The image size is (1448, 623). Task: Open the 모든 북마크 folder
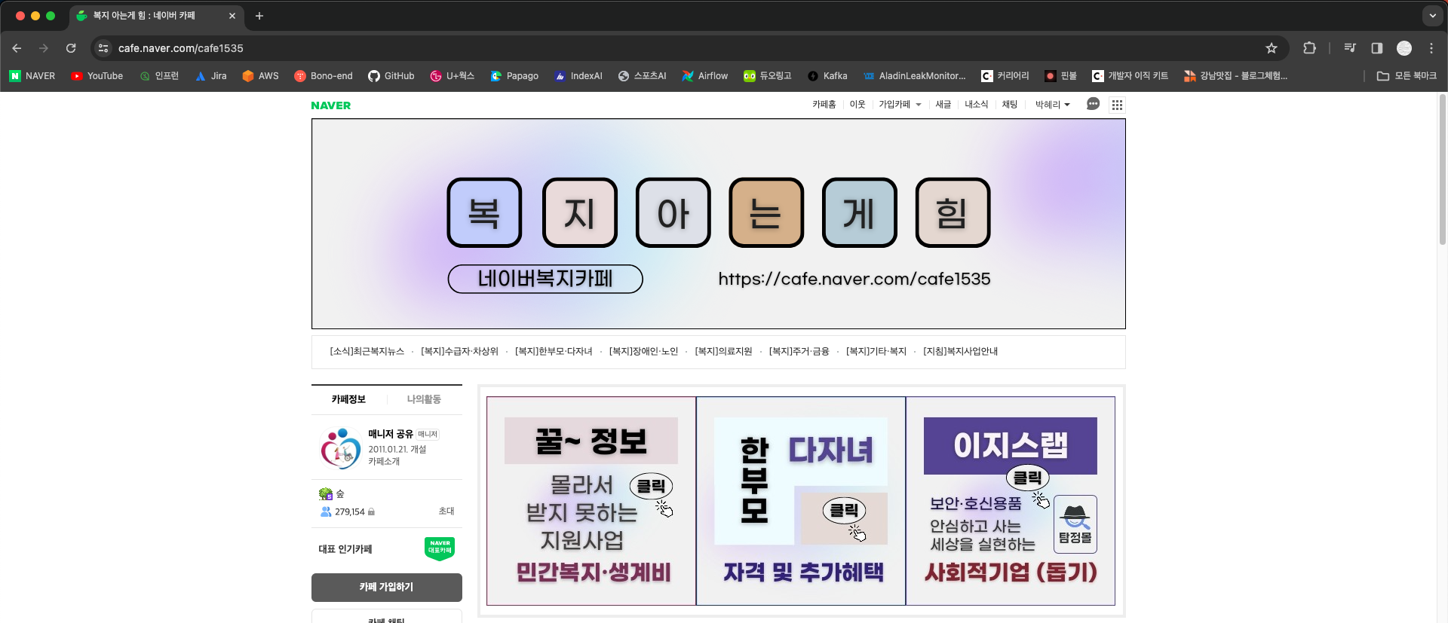point(1407,76)
